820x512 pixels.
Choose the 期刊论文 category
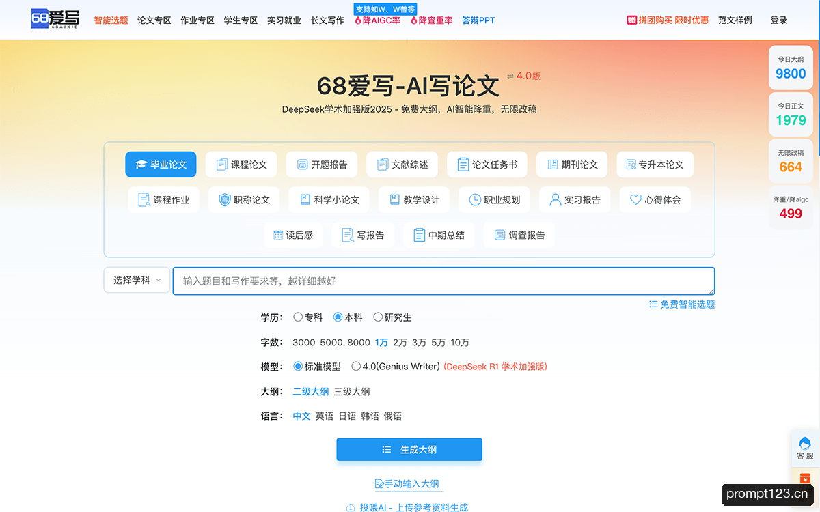coord(572,165)
